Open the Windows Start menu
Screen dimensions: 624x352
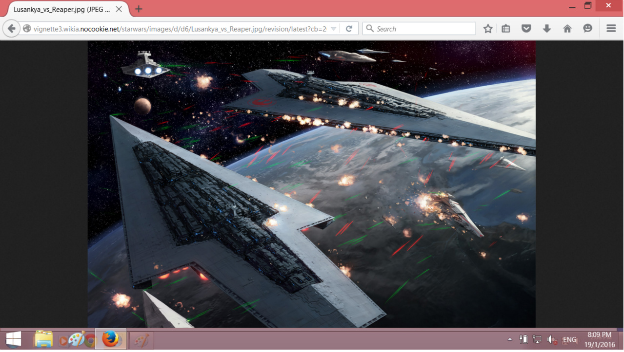13,339
